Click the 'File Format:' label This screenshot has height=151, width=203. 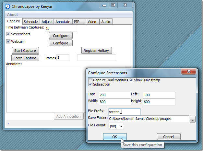(97, 125)
